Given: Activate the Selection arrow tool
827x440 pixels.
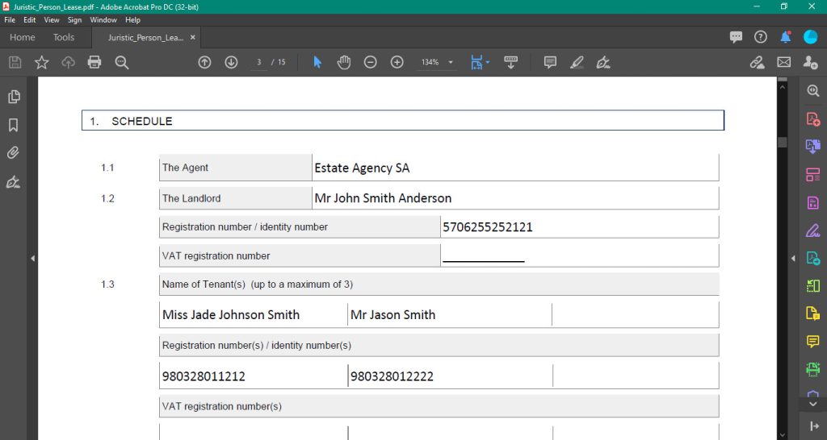Looking at the screenshot, I should click(317, 62).
